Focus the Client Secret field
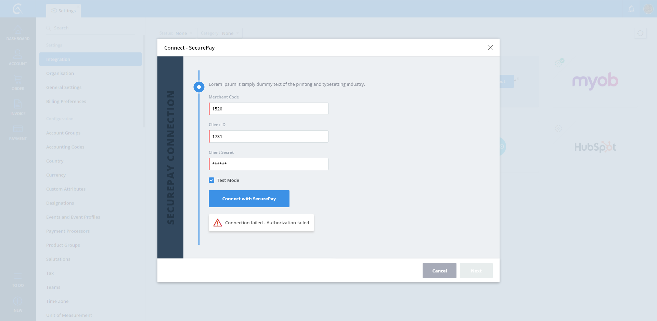Viewport: 657px width, 321px height. (269, 164)
